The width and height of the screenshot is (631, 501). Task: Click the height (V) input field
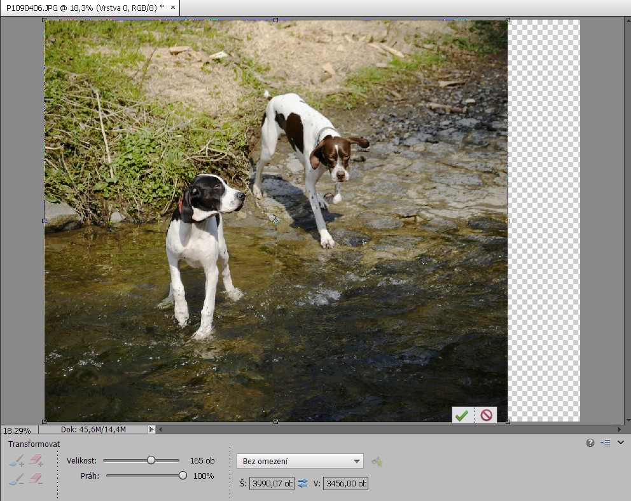coord(345,484)
